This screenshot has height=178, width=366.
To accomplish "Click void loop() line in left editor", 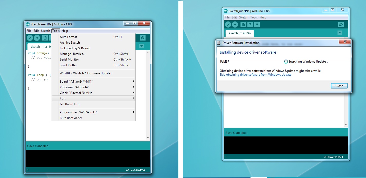I will point(39,75).
